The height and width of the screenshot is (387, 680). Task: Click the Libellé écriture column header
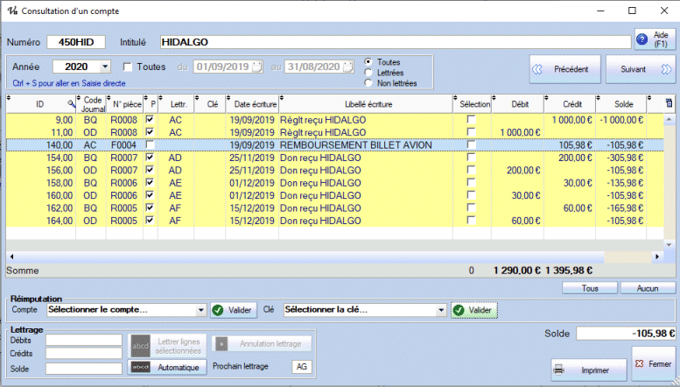pyautogui.click(x=367, y=104)
